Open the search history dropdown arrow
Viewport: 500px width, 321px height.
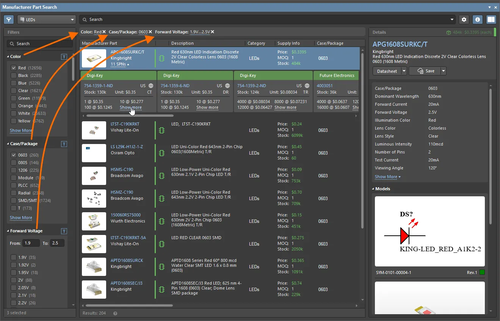pos(452,20)
